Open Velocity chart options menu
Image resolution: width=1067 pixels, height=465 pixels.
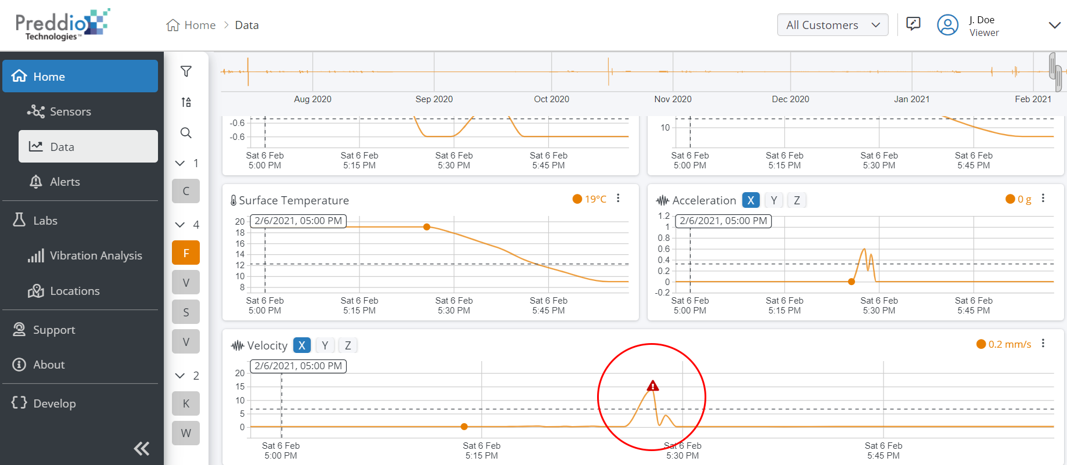click(1043, 344)
